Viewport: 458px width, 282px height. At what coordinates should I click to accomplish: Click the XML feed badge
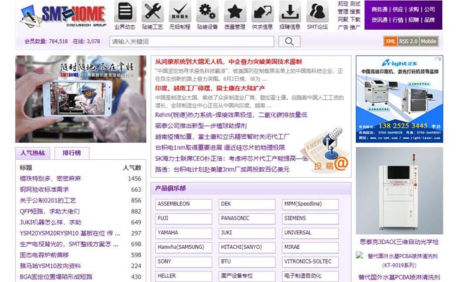(390, 41)
